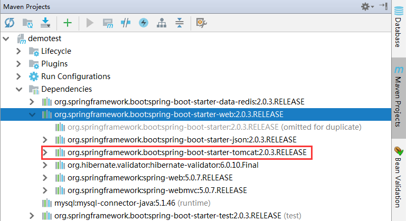Screen dimensions: 406x221
Task: Select spring-boot-starter-tomcat:2.0.3.RELEASE text
Action: click(x=187, y=152)
